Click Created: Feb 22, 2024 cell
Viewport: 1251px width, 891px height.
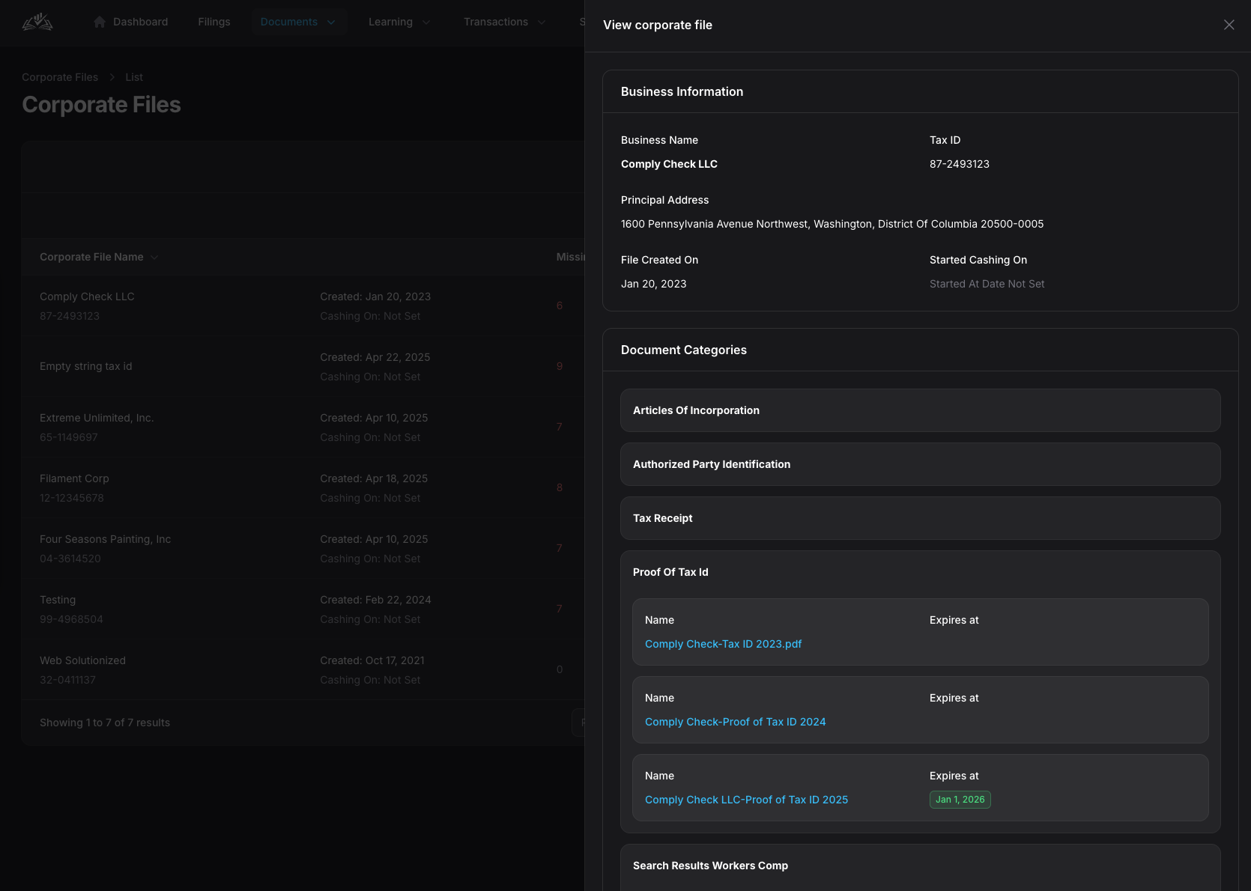click(375, 600)
